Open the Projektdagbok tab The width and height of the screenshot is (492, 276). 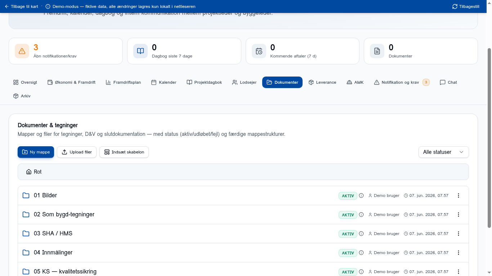pos(204,82)
